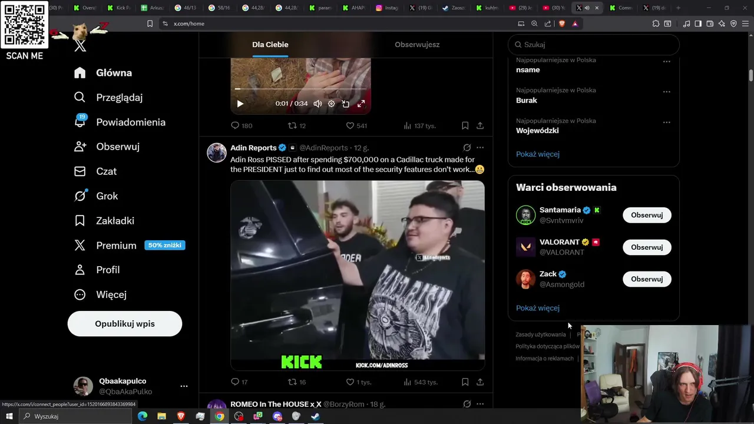Reply to Adin Reports post (17 comments)
The height and width of the screenshot is (424, 754).
click(x=235, y=382)
